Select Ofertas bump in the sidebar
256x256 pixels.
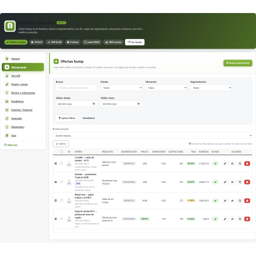(x=23, y=67)
